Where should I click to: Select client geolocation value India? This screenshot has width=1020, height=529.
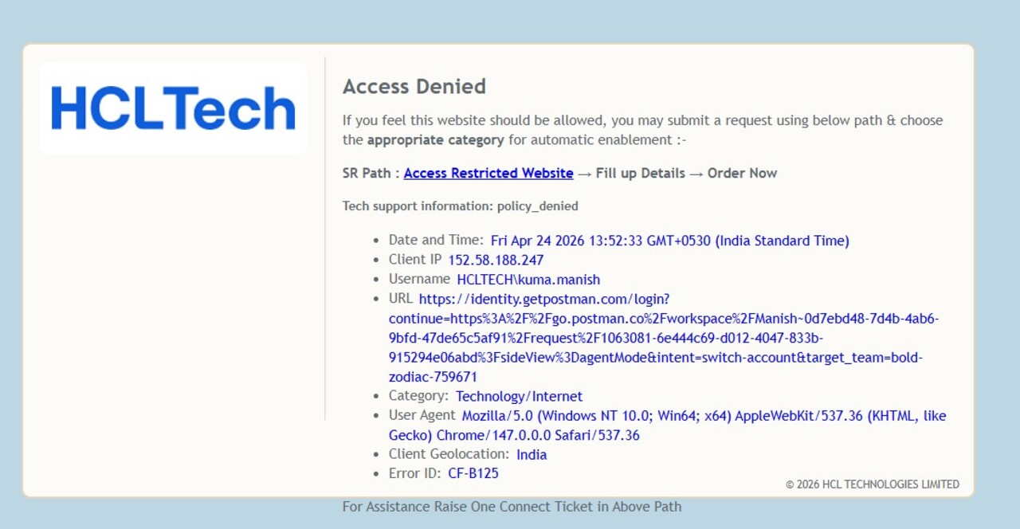click(x=532, y=455)
